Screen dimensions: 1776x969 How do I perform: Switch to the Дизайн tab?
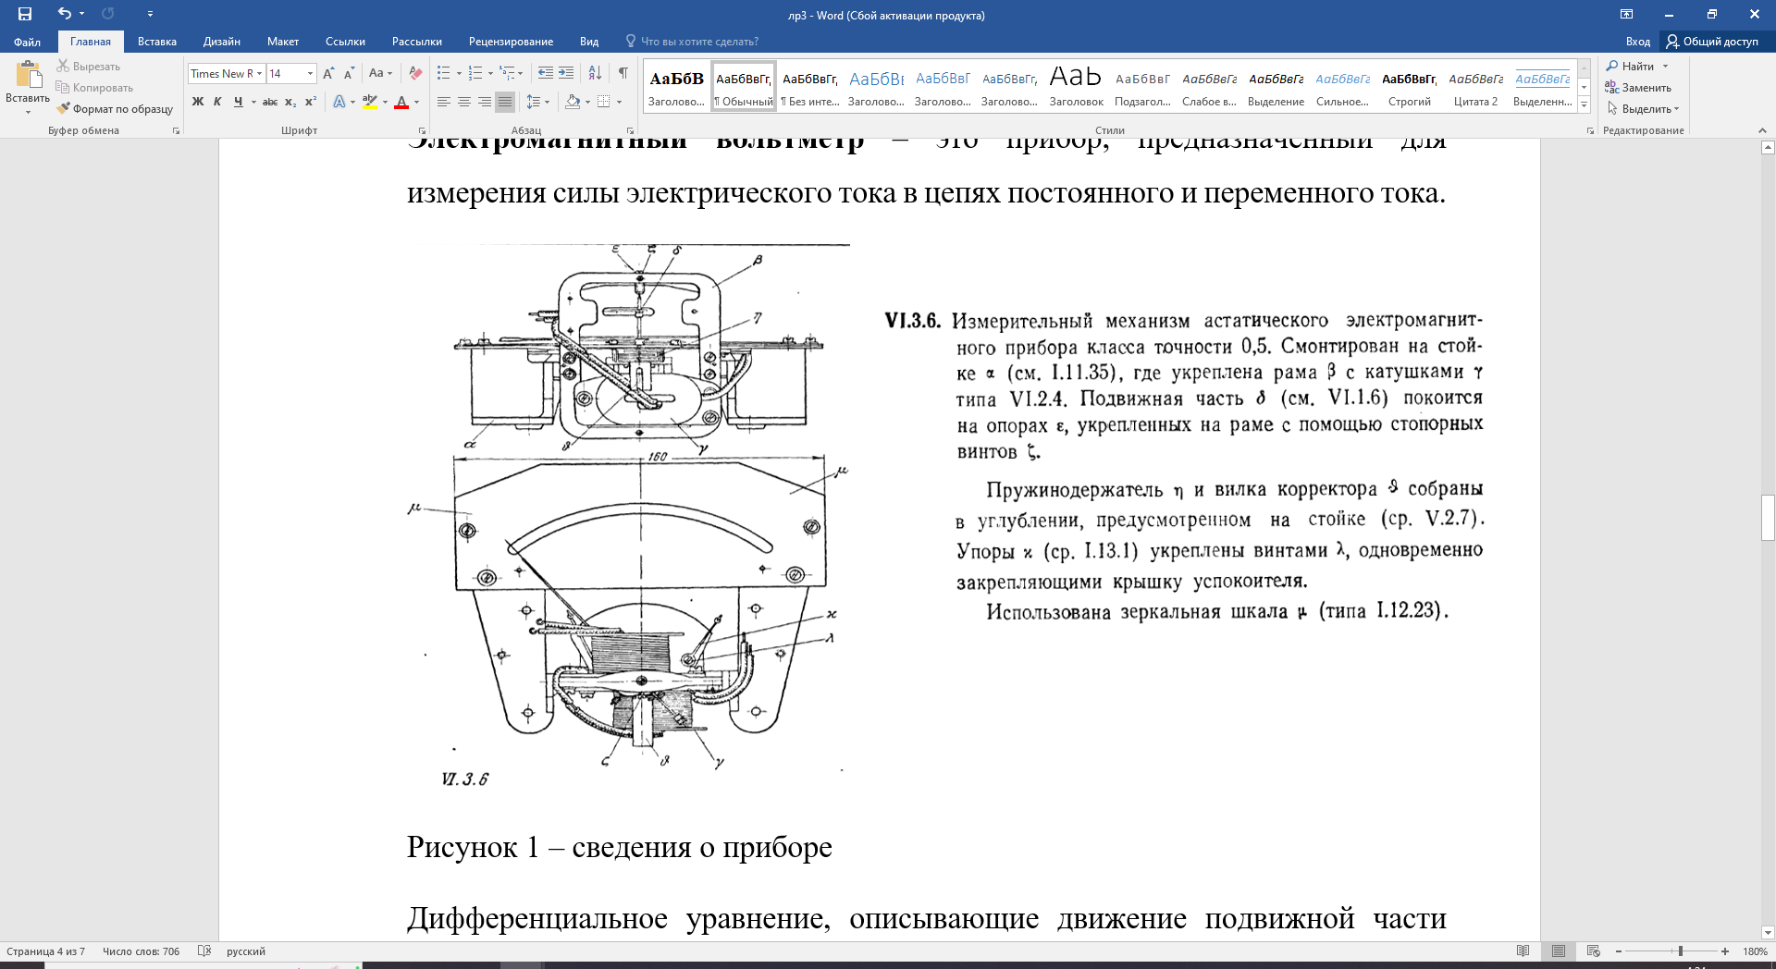[222, 42]
